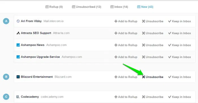Click the codecademy.com domain text
This screenshot has width=198, height=103.
click(x=52, y=97)
